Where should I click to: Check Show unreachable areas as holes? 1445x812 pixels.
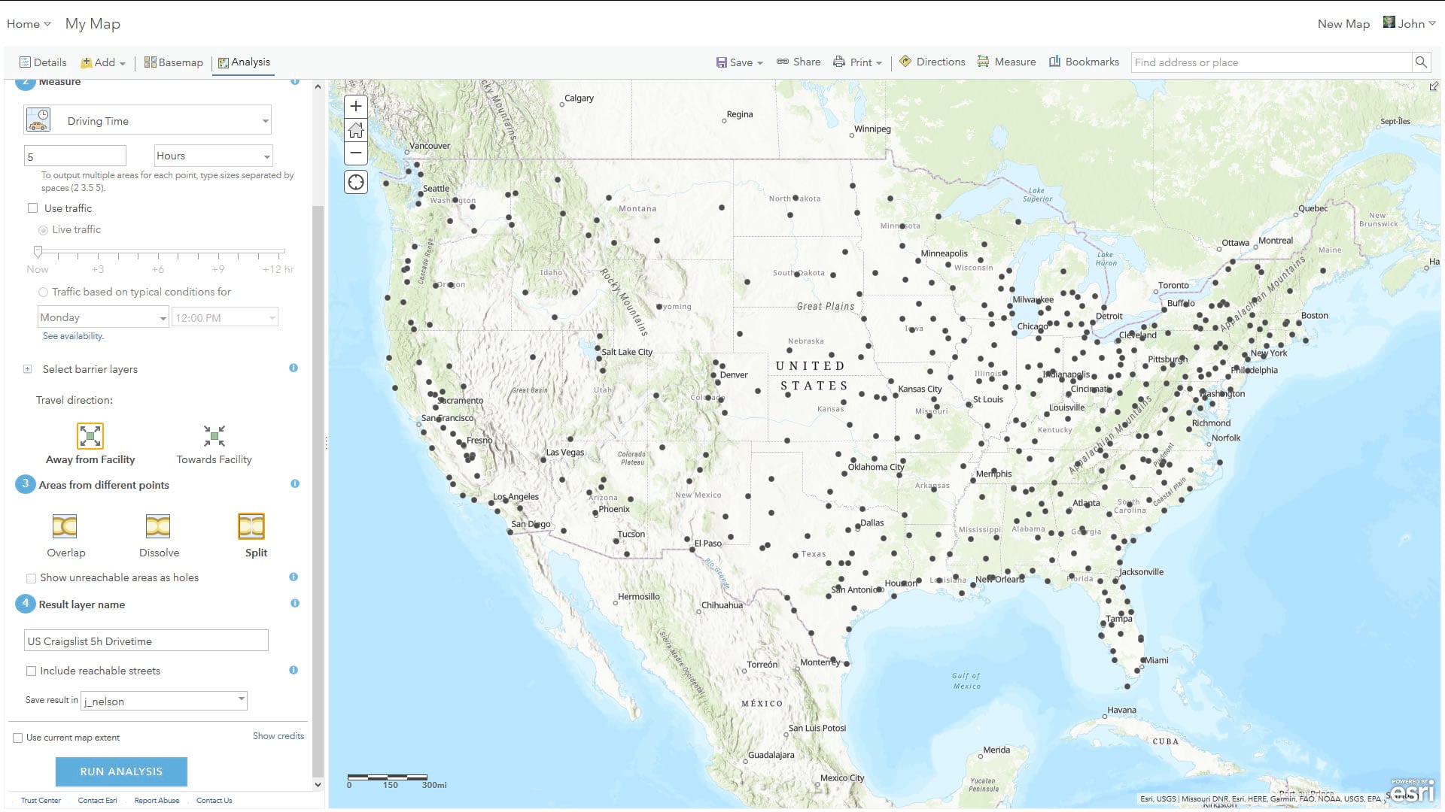click(31, 578)
